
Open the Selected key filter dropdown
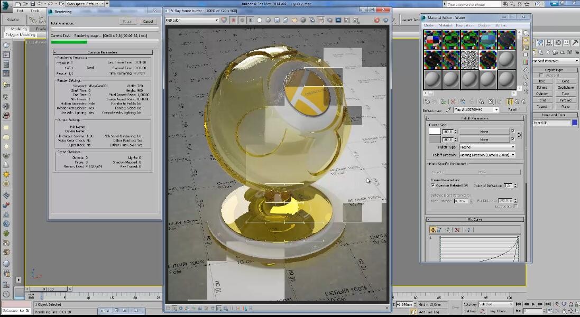(x=495, y=304)
